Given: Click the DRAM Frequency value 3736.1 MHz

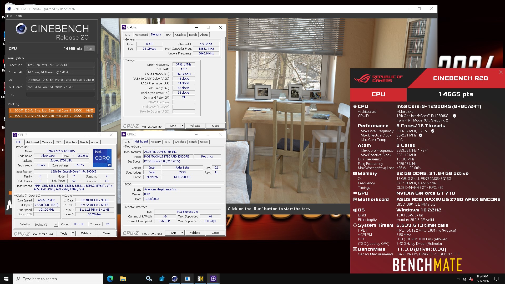Looking at the screenshot, I should (184, 65).
